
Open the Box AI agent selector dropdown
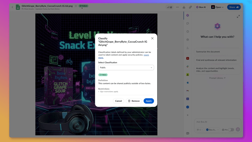point(212,130)
